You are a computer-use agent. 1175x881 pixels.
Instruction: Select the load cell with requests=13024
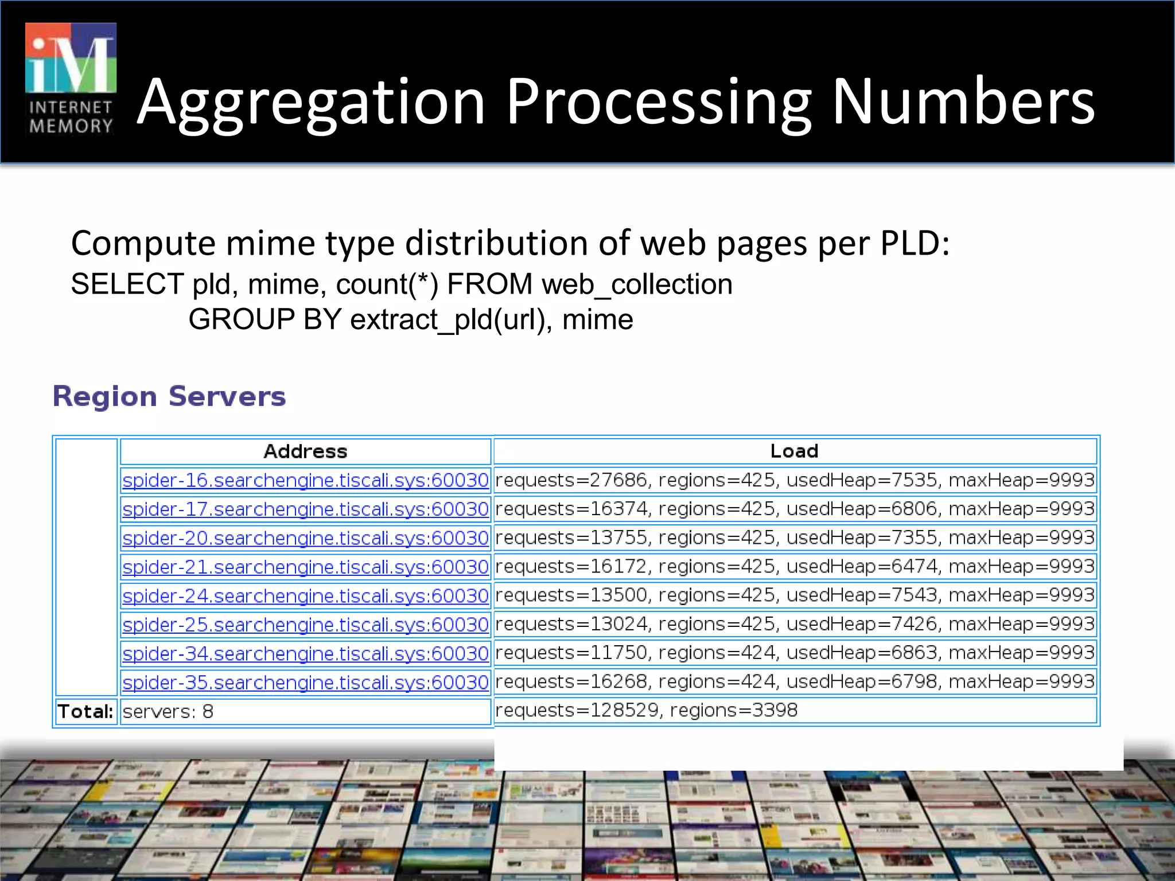coord(795,623)
